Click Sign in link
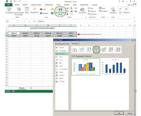Image resolution: width=141 pixels, height=116 pixels. 130,5
